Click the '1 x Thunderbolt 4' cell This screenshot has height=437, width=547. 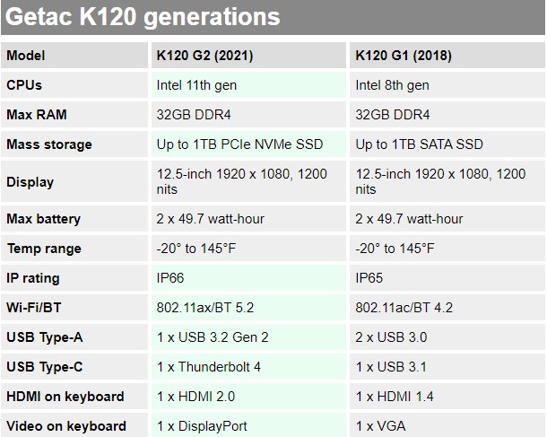coord(209,367)
